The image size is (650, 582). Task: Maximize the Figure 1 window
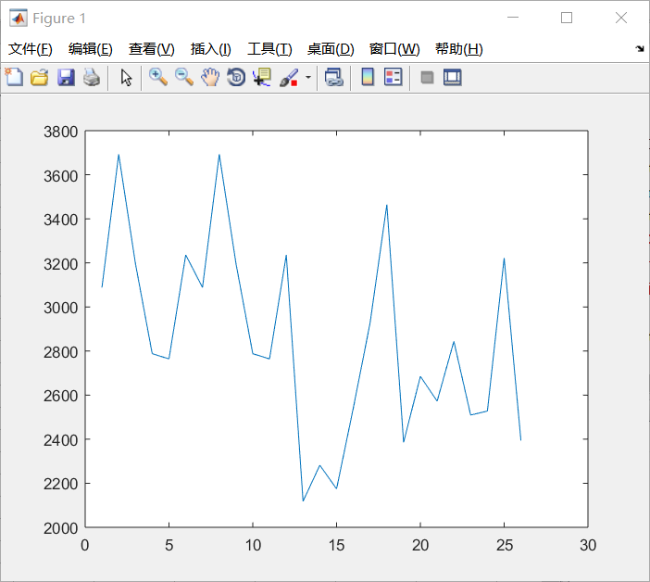point(567,18)
